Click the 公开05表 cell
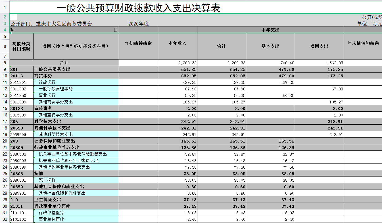This screenshot has width=382, height=223. point(372,17)
